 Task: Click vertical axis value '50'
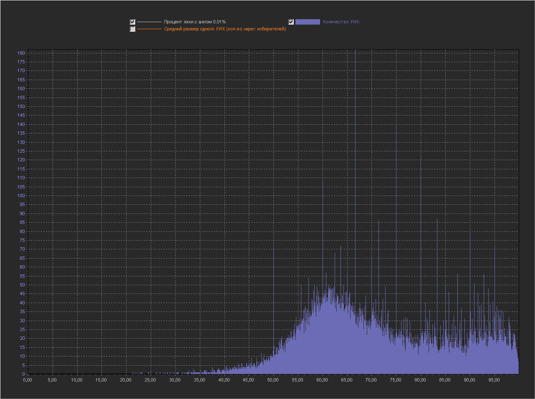pos(23,285)
